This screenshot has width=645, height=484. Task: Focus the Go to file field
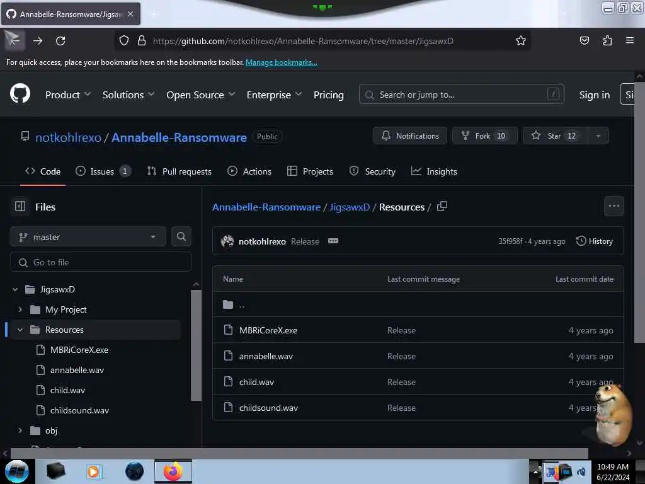100,262
